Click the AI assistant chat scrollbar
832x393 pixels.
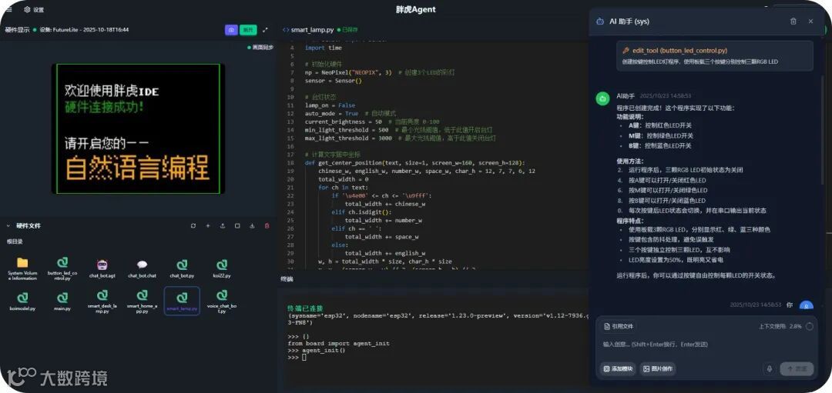(x=823, y=130)
